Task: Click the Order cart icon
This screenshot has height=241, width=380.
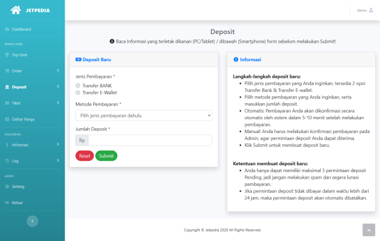Action: coord(7,71)
